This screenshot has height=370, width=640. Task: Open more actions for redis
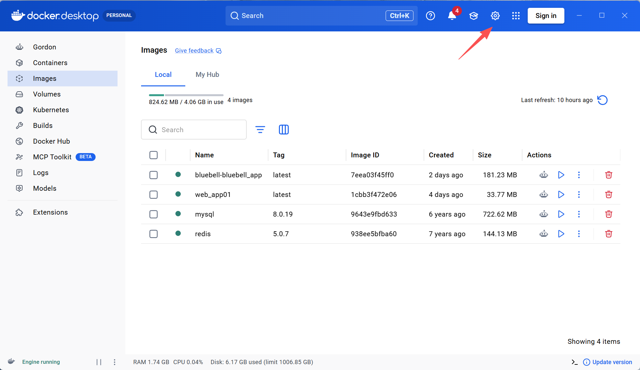coord(579,234)
